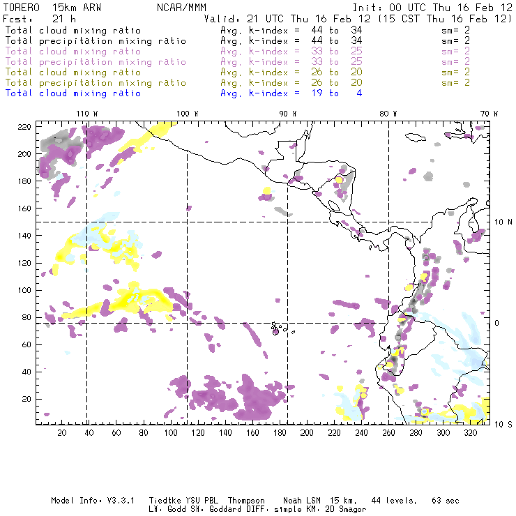
Task: Select the '110 W' longitude label
Action: coord(87,114)
